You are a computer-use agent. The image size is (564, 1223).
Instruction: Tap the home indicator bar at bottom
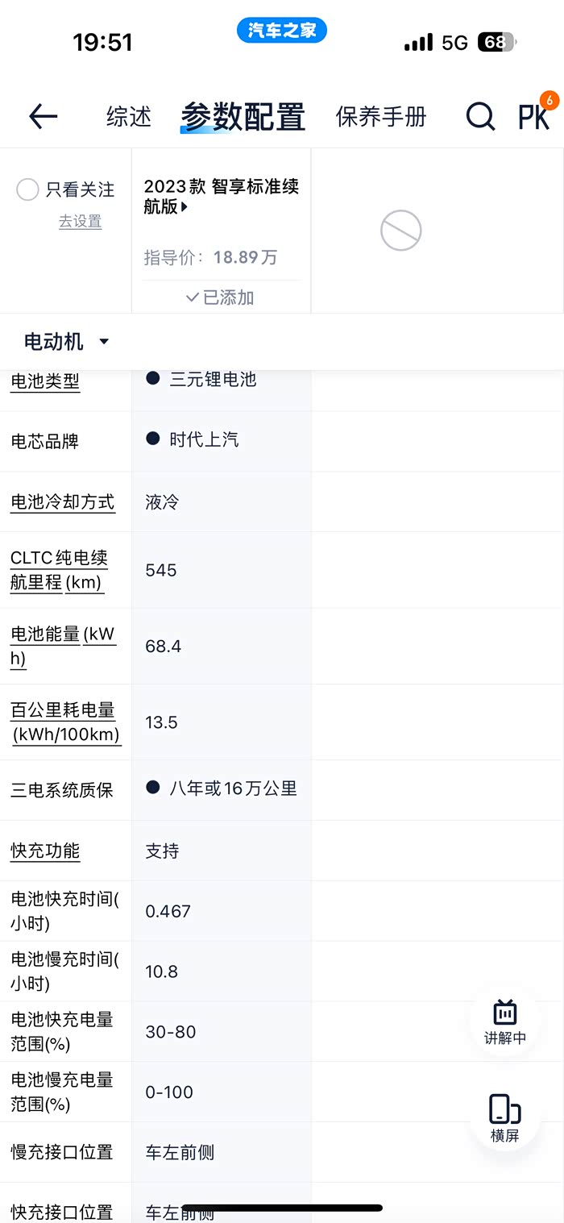(x=282, y=1208)
